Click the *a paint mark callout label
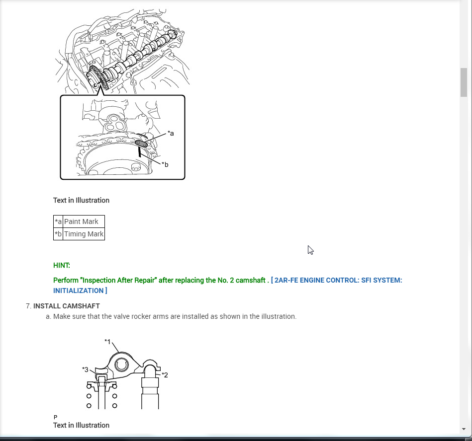Screen dimensions: 472x441 [x=171, y=133]
